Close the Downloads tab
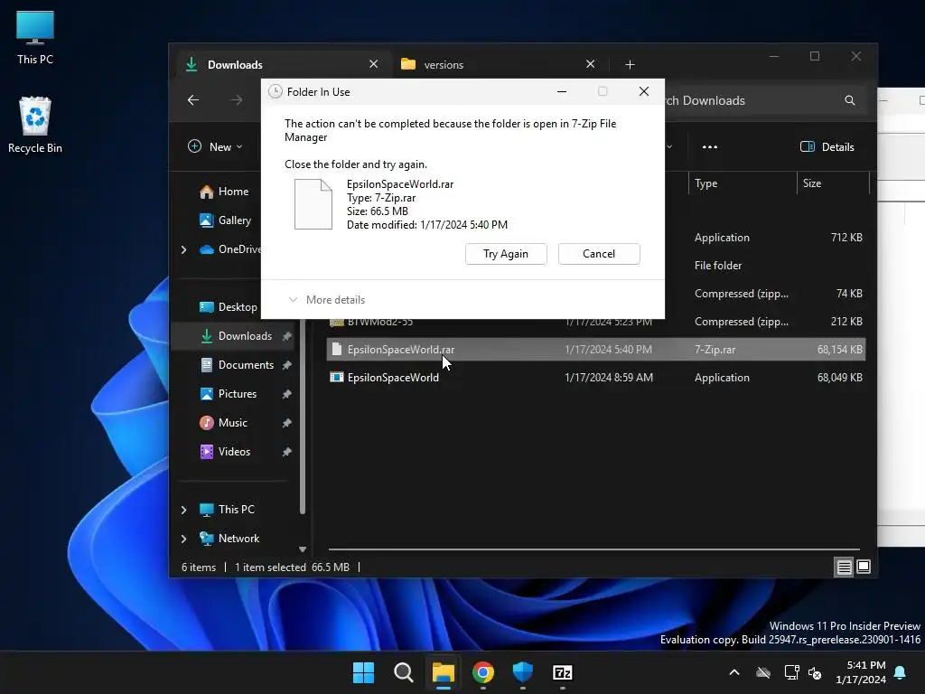 pyautogui.click(x=373, y=64)
